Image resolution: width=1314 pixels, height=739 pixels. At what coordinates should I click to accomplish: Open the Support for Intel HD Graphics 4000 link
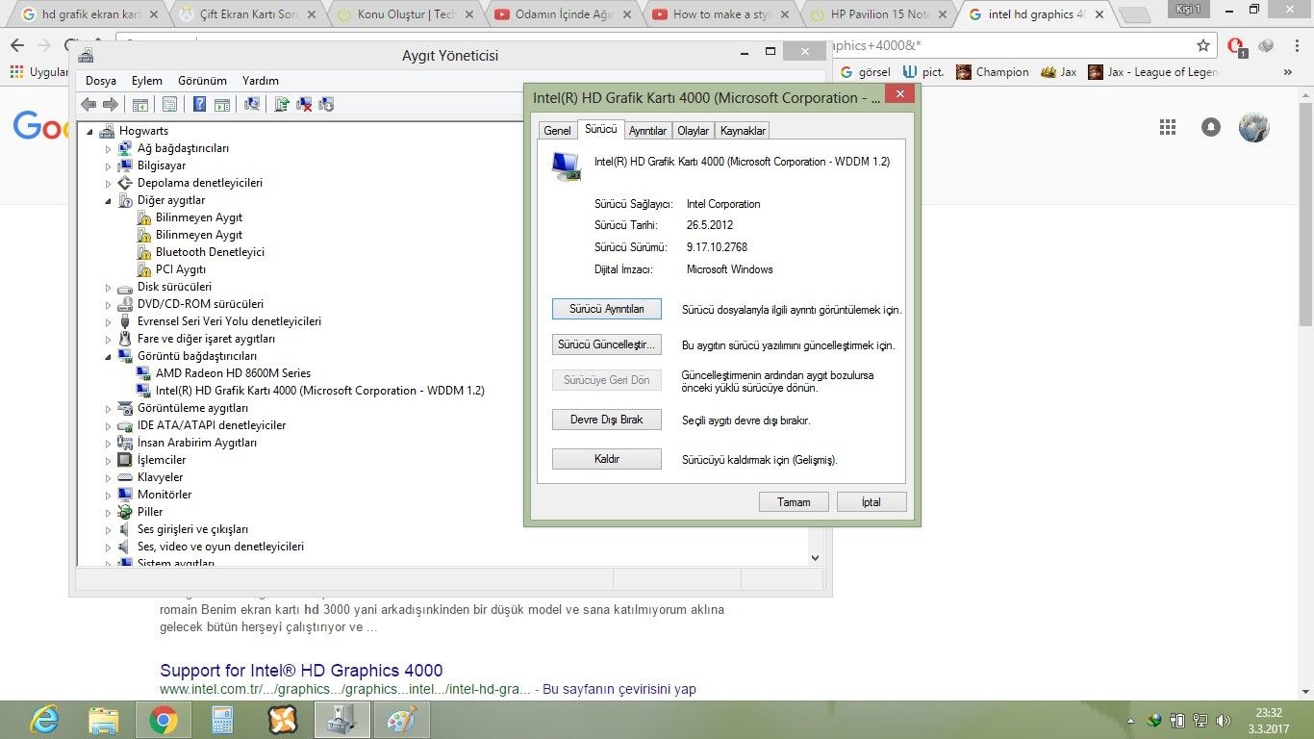(x=301, y=671)
